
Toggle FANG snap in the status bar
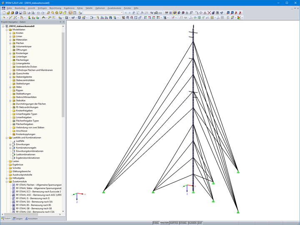[156, 223]
